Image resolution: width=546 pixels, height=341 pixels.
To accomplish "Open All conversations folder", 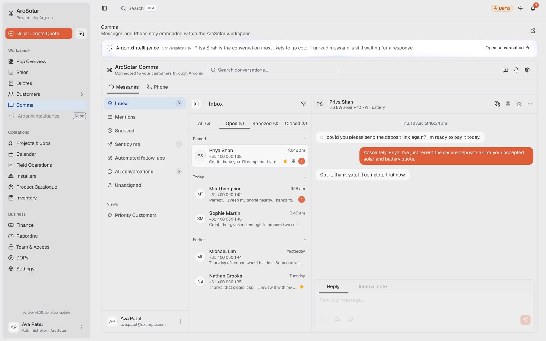I will point(145,172).
